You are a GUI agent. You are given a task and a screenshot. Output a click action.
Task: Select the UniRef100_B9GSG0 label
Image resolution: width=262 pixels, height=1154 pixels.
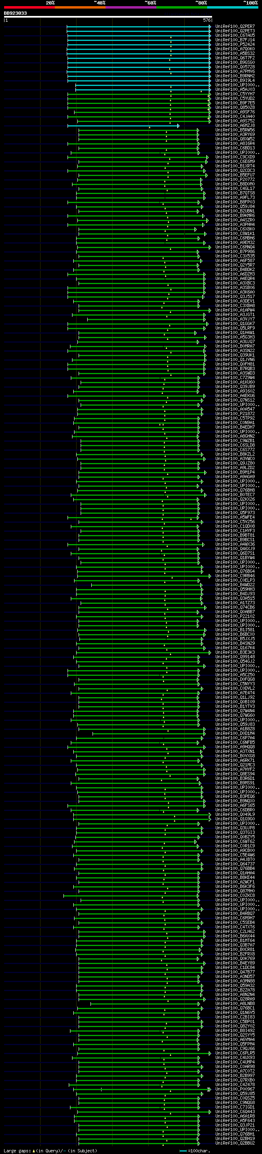pos(235,62)
